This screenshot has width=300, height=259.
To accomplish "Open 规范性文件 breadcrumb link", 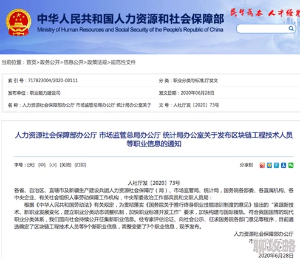I will pyautogui.click(x=123, y=62).
